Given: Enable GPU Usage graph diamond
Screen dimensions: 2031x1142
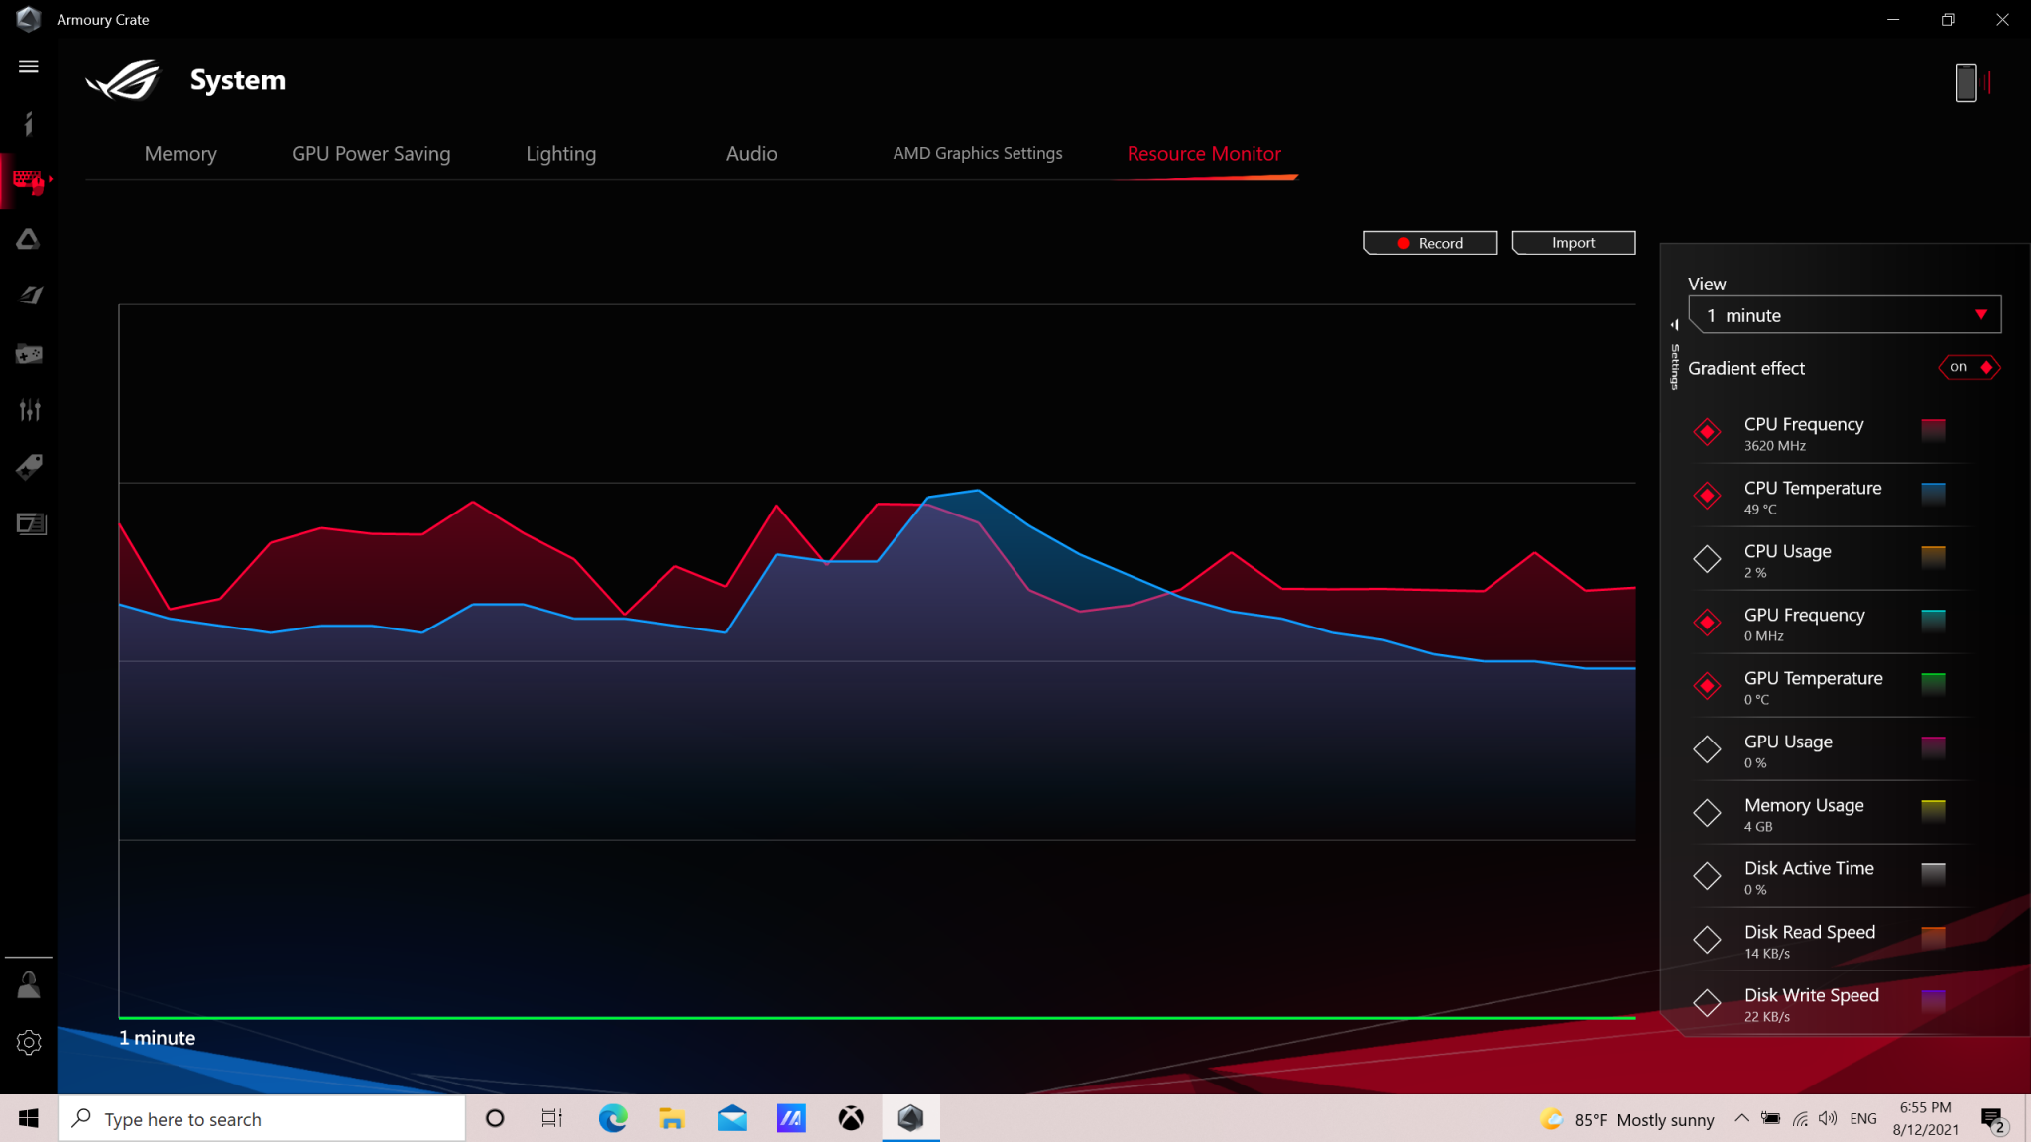Looking at the screenshot, I should point(1707,748).
